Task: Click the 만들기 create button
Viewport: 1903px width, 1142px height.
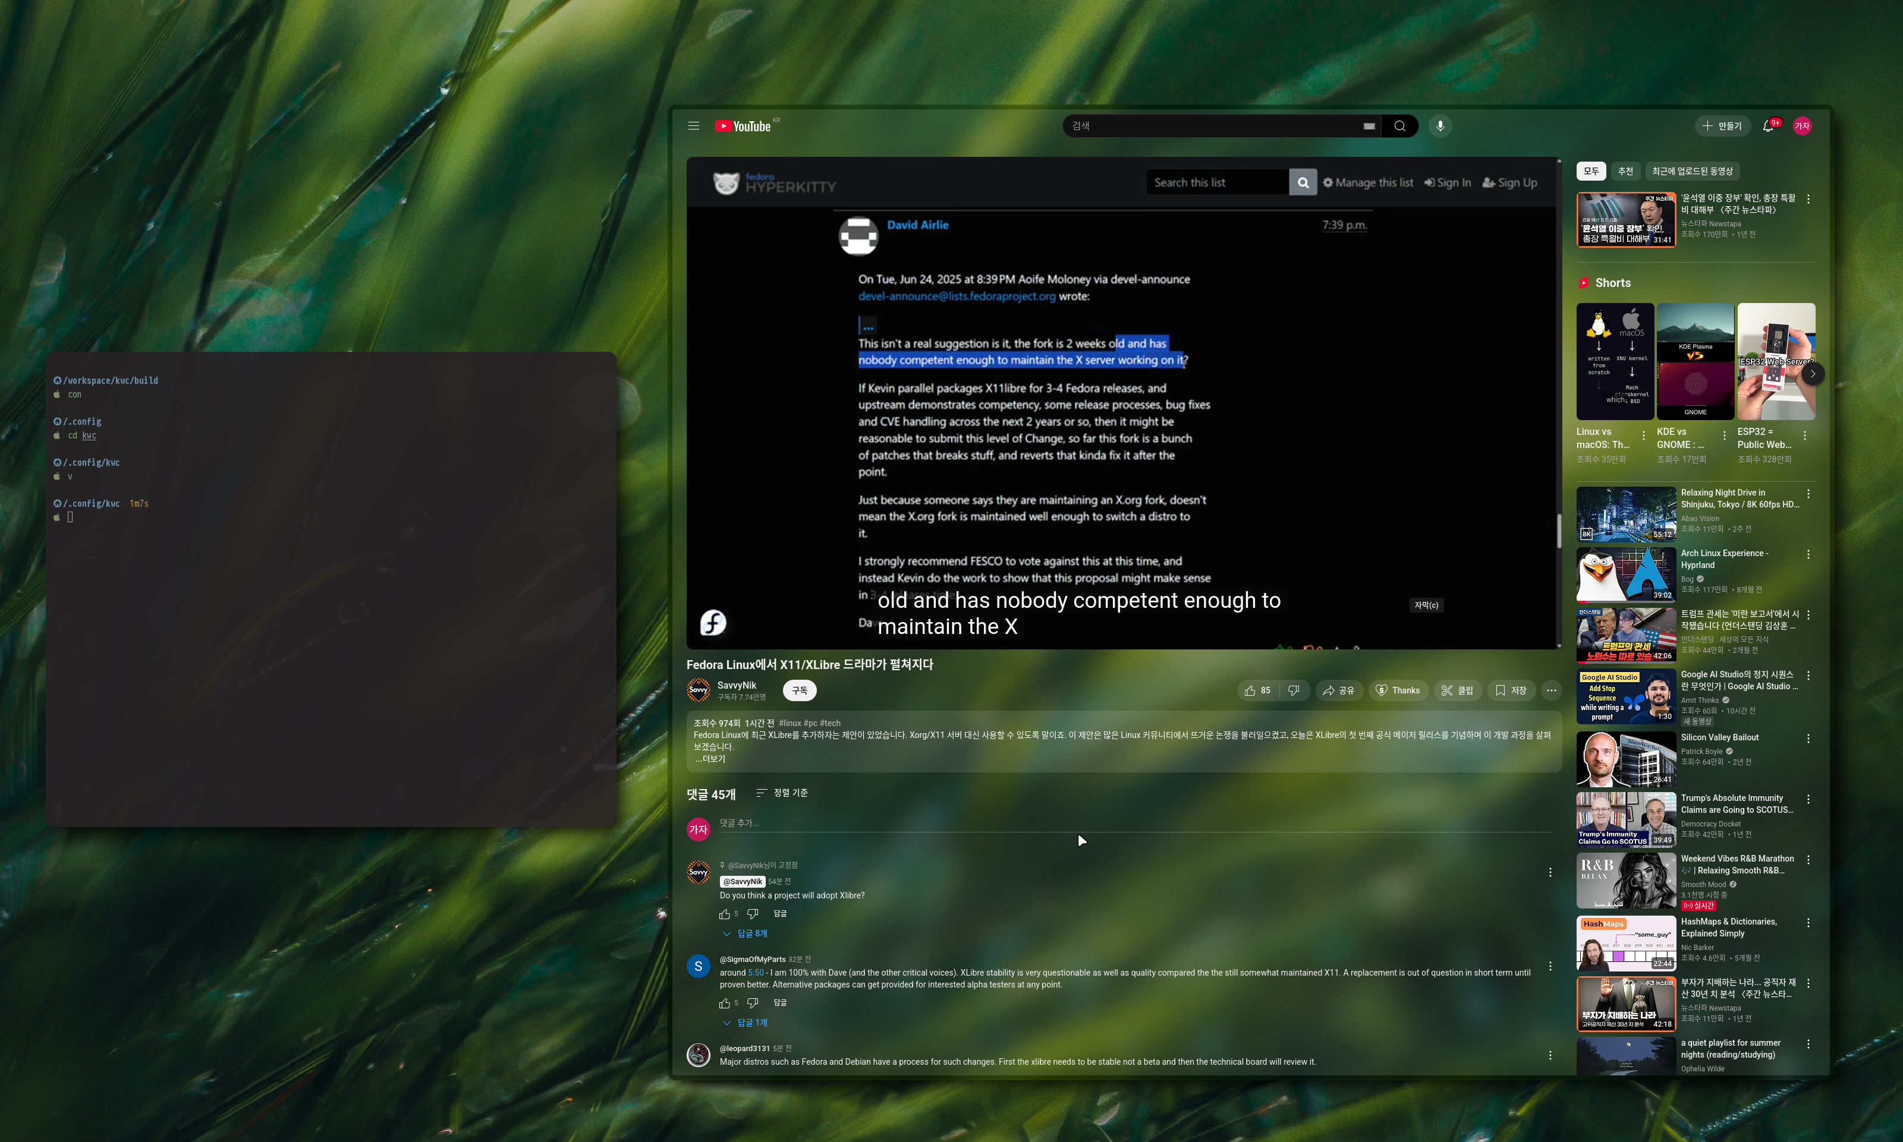Action: click(x=1722, y=126)
